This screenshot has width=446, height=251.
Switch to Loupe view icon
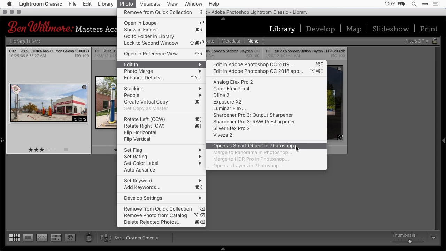click(28, 238)
